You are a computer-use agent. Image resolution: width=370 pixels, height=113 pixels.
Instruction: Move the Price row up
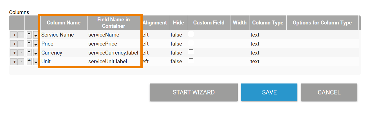click(29, 43)
